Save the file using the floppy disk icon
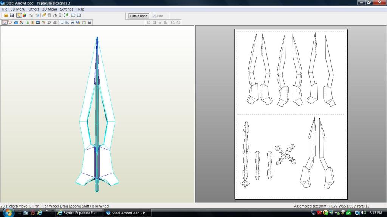 point(12,15)
